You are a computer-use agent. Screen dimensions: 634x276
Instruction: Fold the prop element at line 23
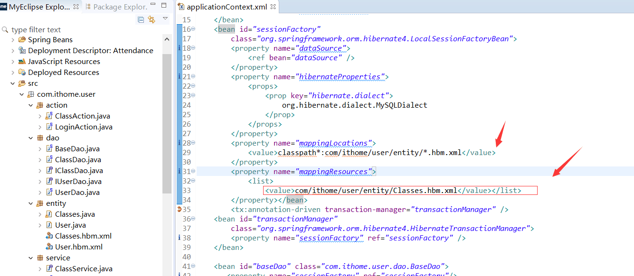[x=193, y=96]
